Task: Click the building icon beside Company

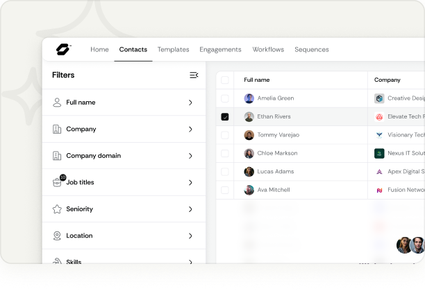Action: pos(57,130)
